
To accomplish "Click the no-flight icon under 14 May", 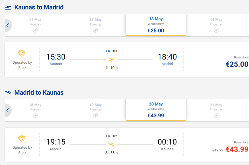I will click(x=216, y=30).
